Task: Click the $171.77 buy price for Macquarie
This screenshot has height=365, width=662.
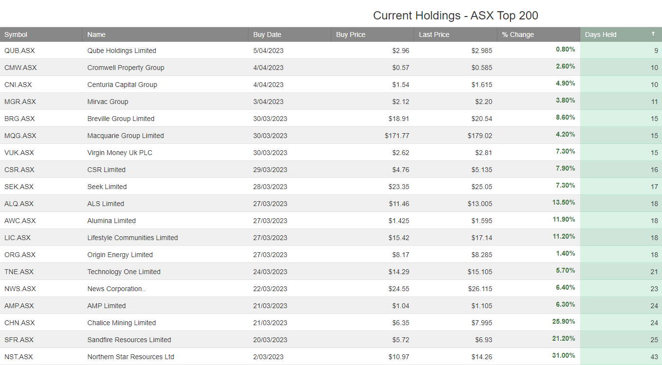Action: tap(397, 136)
